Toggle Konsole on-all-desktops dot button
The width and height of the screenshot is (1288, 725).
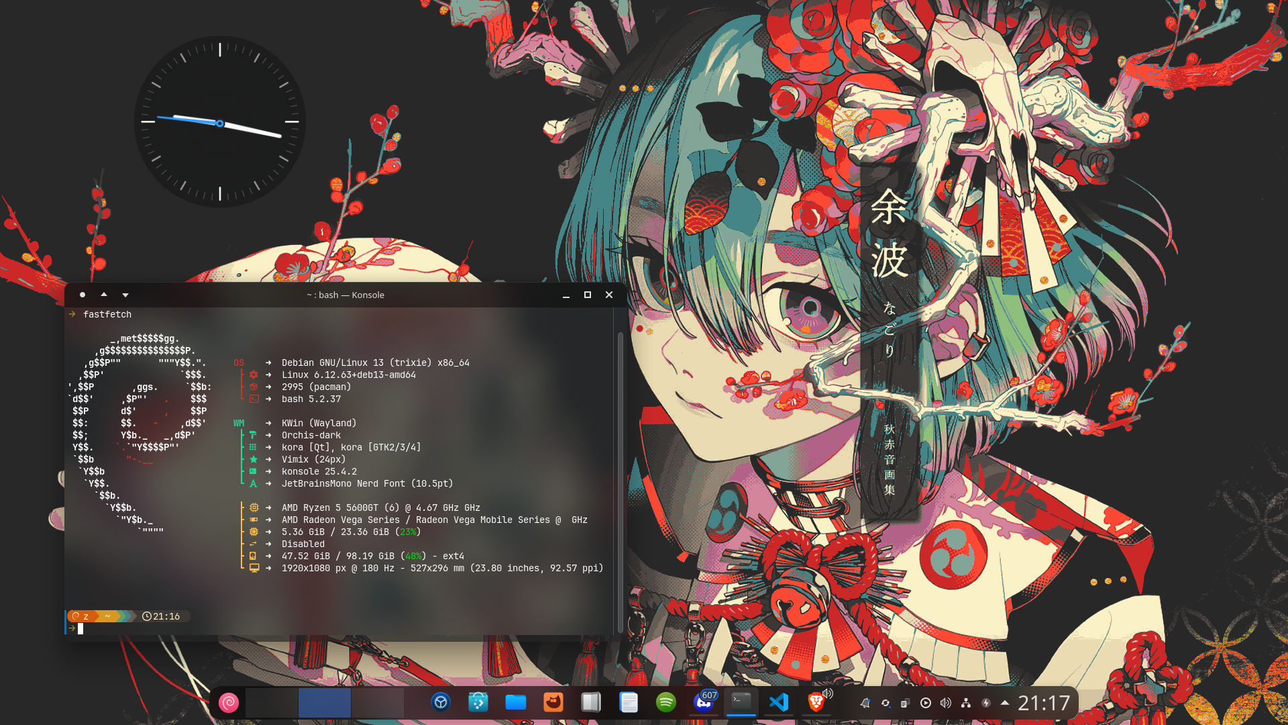83,295
